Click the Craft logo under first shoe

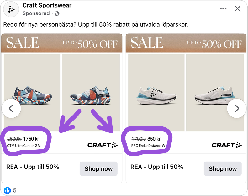(102, 145)
